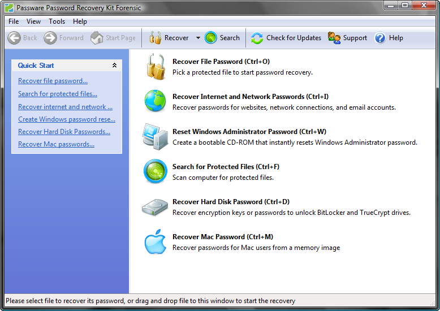Click 'Recover Mac passwords...' link
Image resolution: width=440 pixels, height=311 pixels.
tap(56, 144)
